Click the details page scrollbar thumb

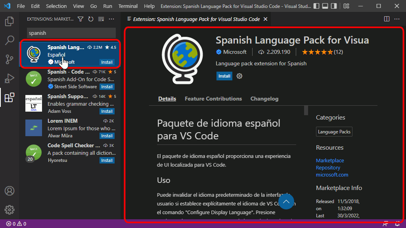[306, 110]
